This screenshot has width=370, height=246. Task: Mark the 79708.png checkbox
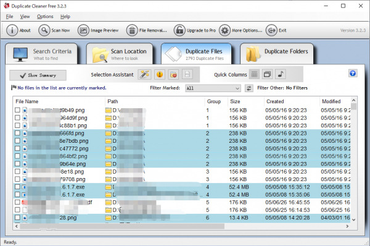(x=17, y=179)
